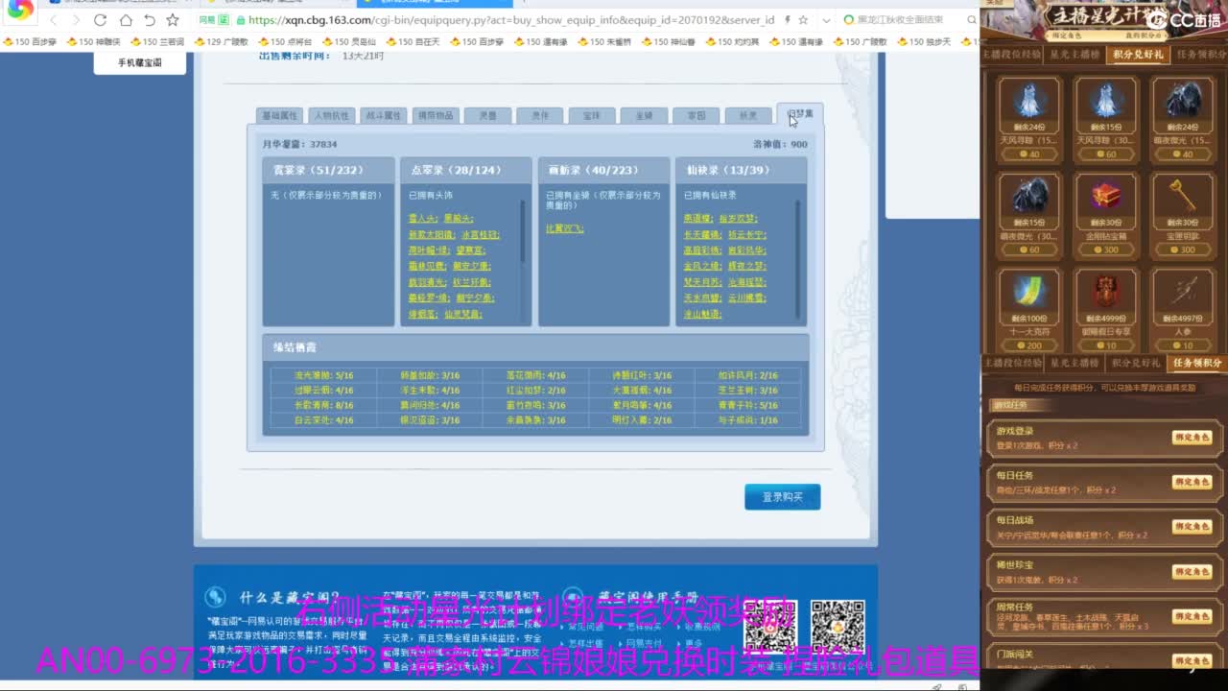Screen dimensions: 1228x691
Task: Click 绑定角色 for the 每日任务 task
Action: click(1192, 482)
